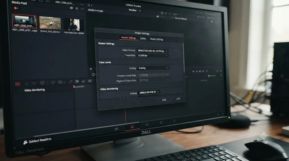Click the red playhead marker on the timeline
Screen dimensions: 289x161
[x=74, y=86]
